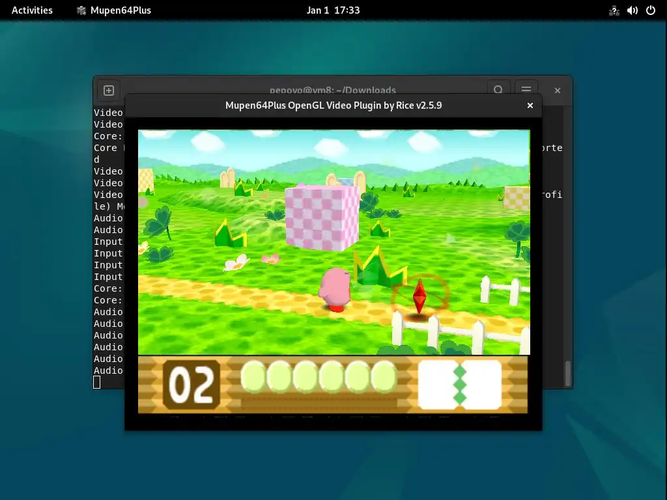Click the lives counter showing 02
667x500 pixels.
[192, 385]
